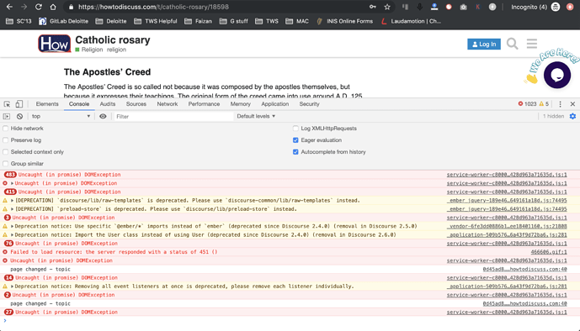Click the browser address bar URL
Image resolution: width=580 pixels, height=331 pixels.
pos(153,7)
